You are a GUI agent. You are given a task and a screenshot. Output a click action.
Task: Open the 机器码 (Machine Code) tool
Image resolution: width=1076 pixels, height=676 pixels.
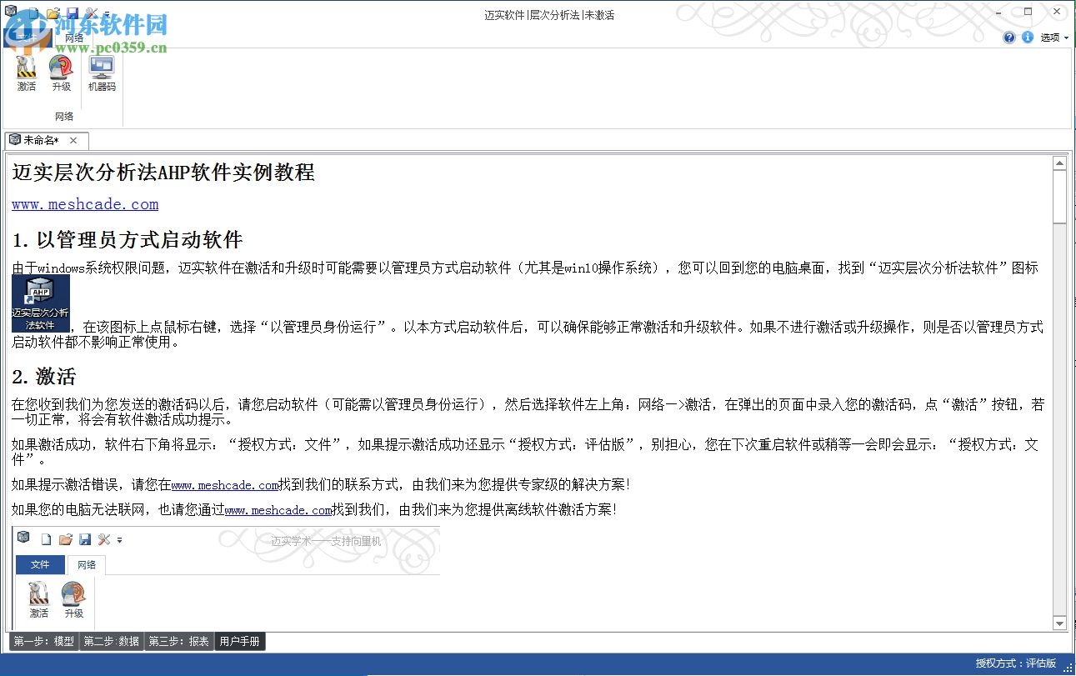[102, 75]
